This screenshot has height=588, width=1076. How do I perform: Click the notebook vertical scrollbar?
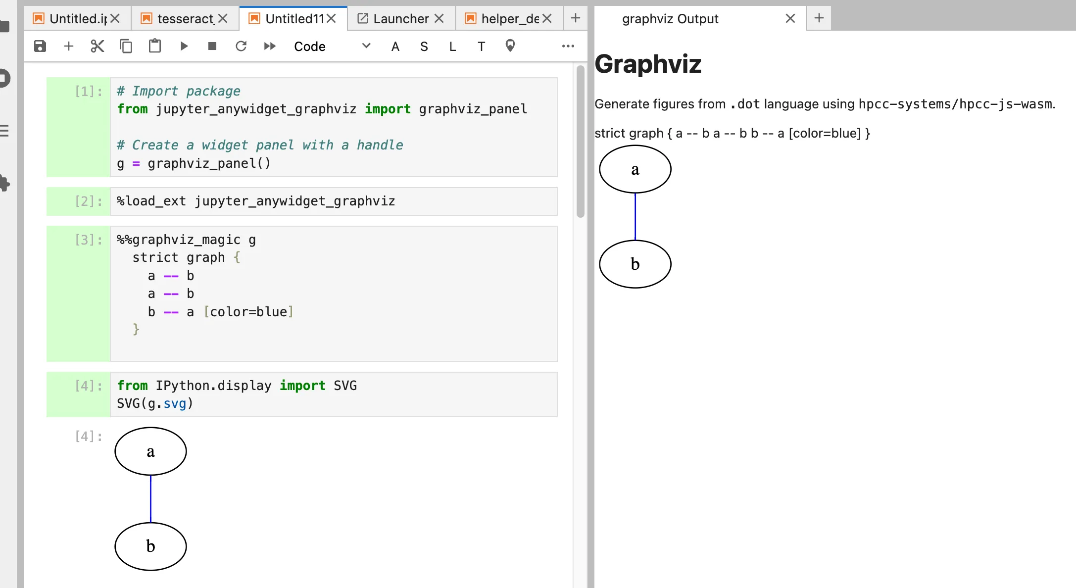(x=581, y=142)
